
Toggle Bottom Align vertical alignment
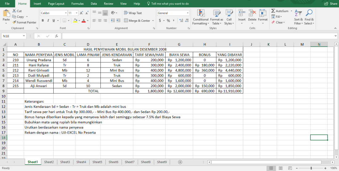tap(105, 13)
